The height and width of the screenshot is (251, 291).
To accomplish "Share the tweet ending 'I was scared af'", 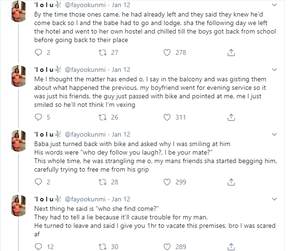I will pyautogui.click(x=231, y=246).
